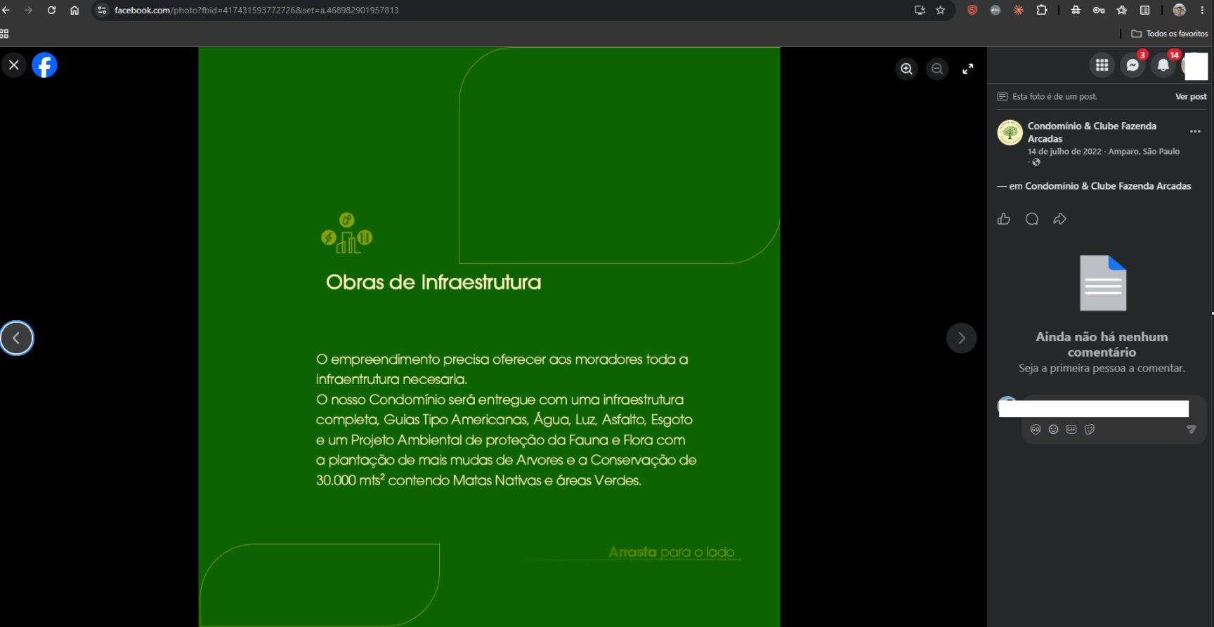This screenshot has width=1214, height=627.
Task: Open the sticker picker in comment box
Action: point(1090,430)
